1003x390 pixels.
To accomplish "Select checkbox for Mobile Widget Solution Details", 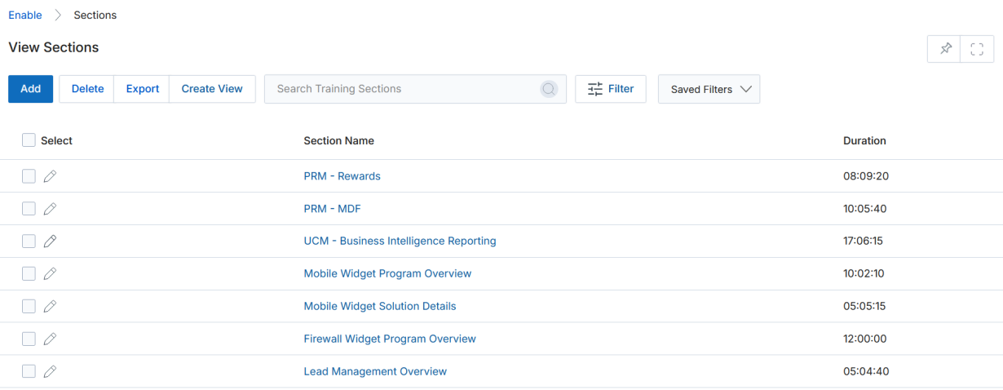I will point(29,307).
